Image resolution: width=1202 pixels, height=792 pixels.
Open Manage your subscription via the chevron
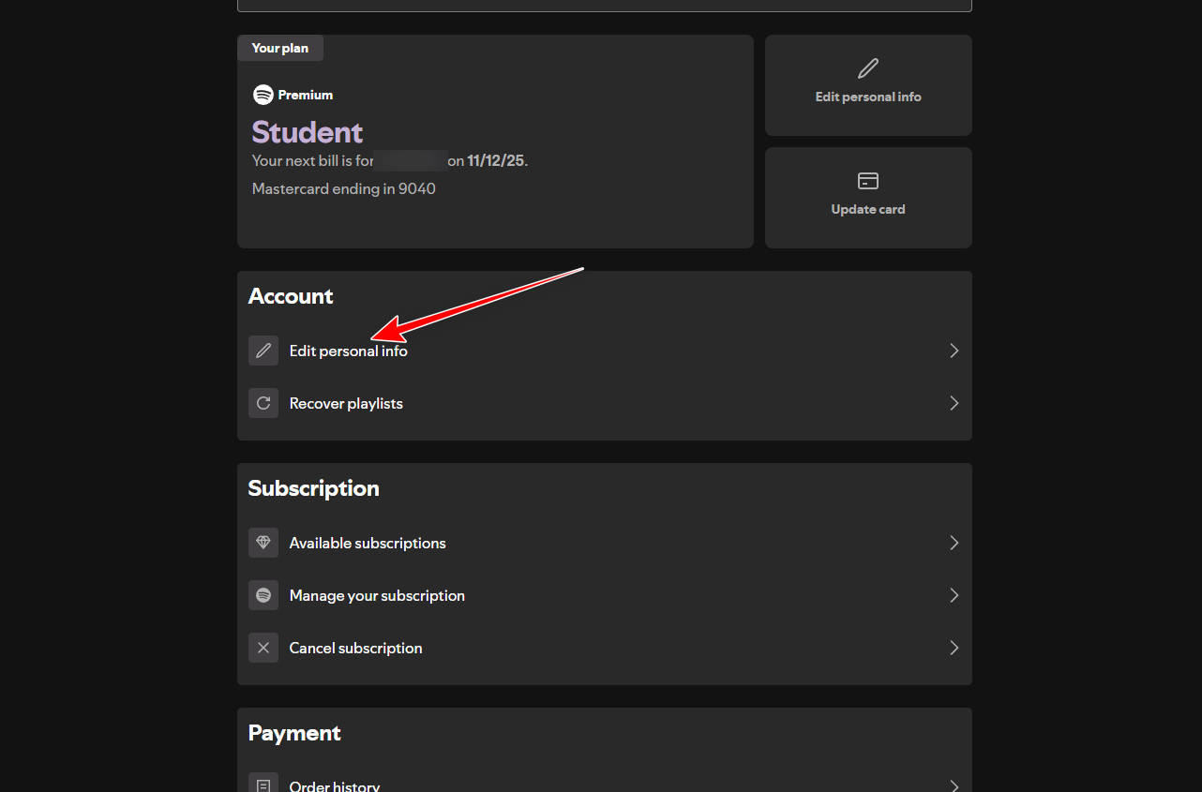(954, 594)
